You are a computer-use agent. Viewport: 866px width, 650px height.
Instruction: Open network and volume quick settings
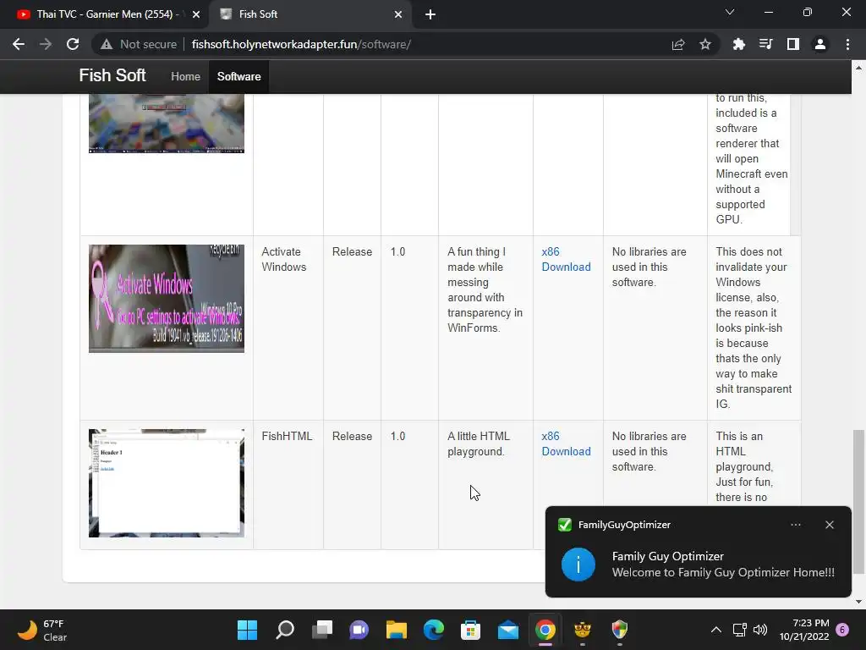click(x=749, y=630)
